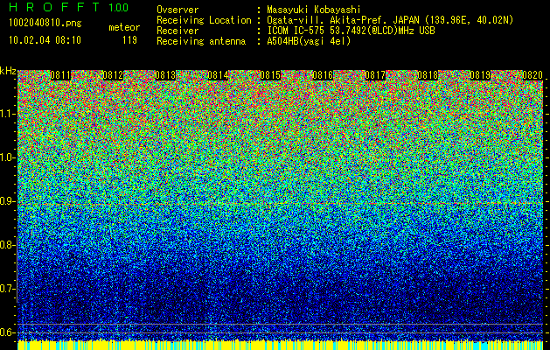Screen dimensions: 550x350
Task: Click the meteor label
Action: click(124, 27)
